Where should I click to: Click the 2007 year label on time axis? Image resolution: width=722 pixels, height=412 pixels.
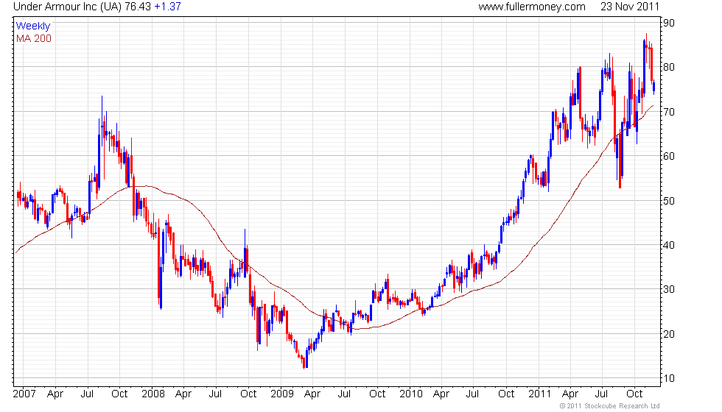[x=24, y=394]
